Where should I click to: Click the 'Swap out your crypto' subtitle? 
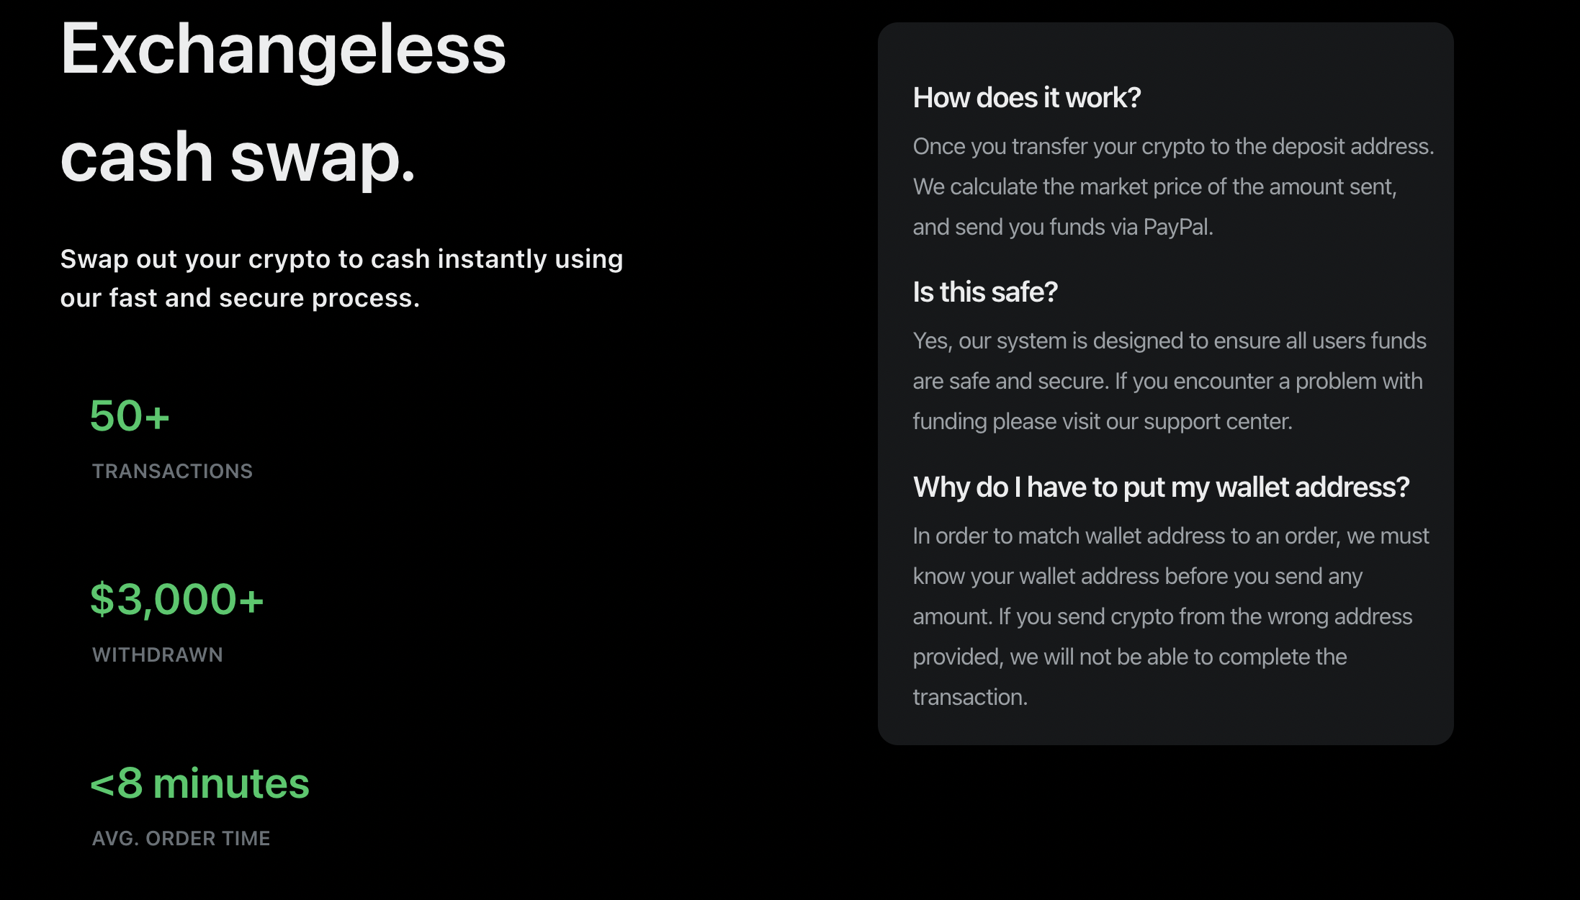point(341,278)
